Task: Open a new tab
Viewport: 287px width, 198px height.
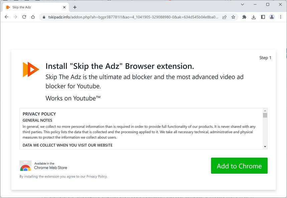Action: coord(75,7)
